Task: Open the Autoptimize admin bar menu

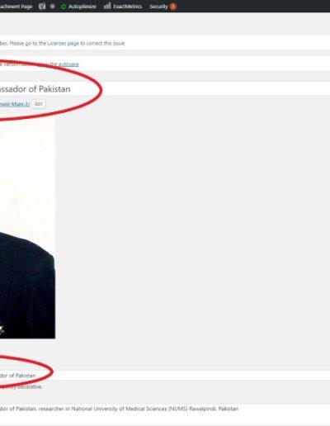Action: [x=78, y=7]
